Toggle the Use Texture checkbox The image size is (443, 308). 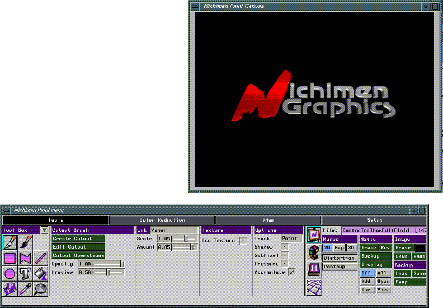[243, 241]
